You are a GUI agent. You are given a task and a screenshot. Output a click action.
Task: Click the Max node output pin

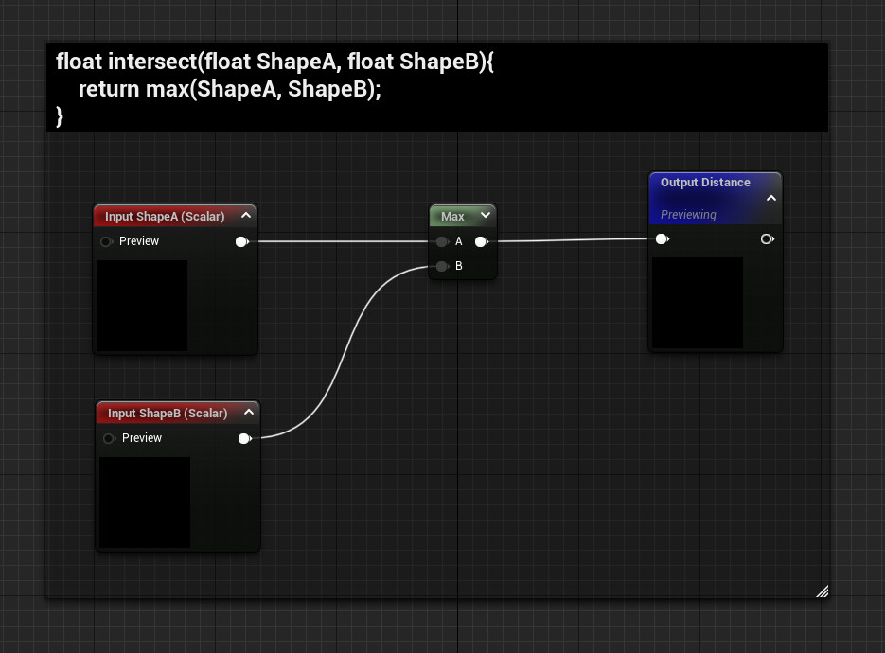coord(482,241)
